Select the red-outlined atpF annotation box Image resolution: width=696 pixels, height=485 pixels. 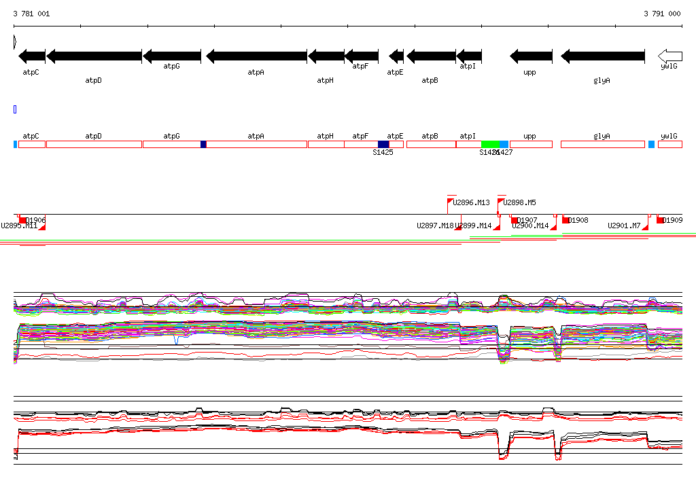(x=362, y=144)
